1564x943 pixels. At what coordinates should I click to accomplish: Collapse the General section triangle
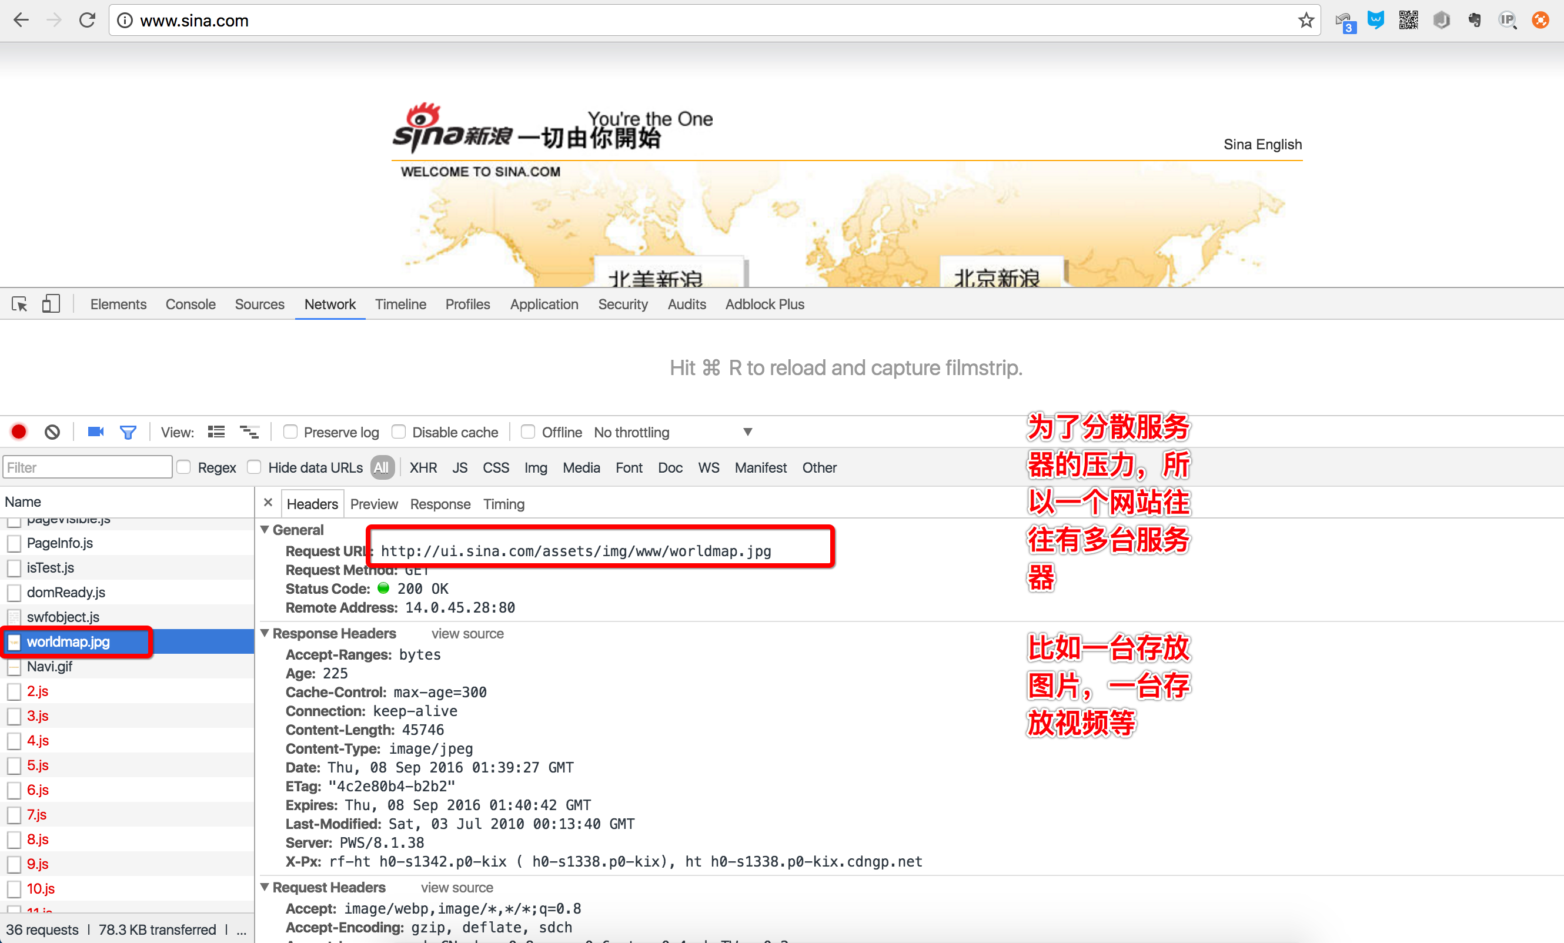click(x=265, y=530)
